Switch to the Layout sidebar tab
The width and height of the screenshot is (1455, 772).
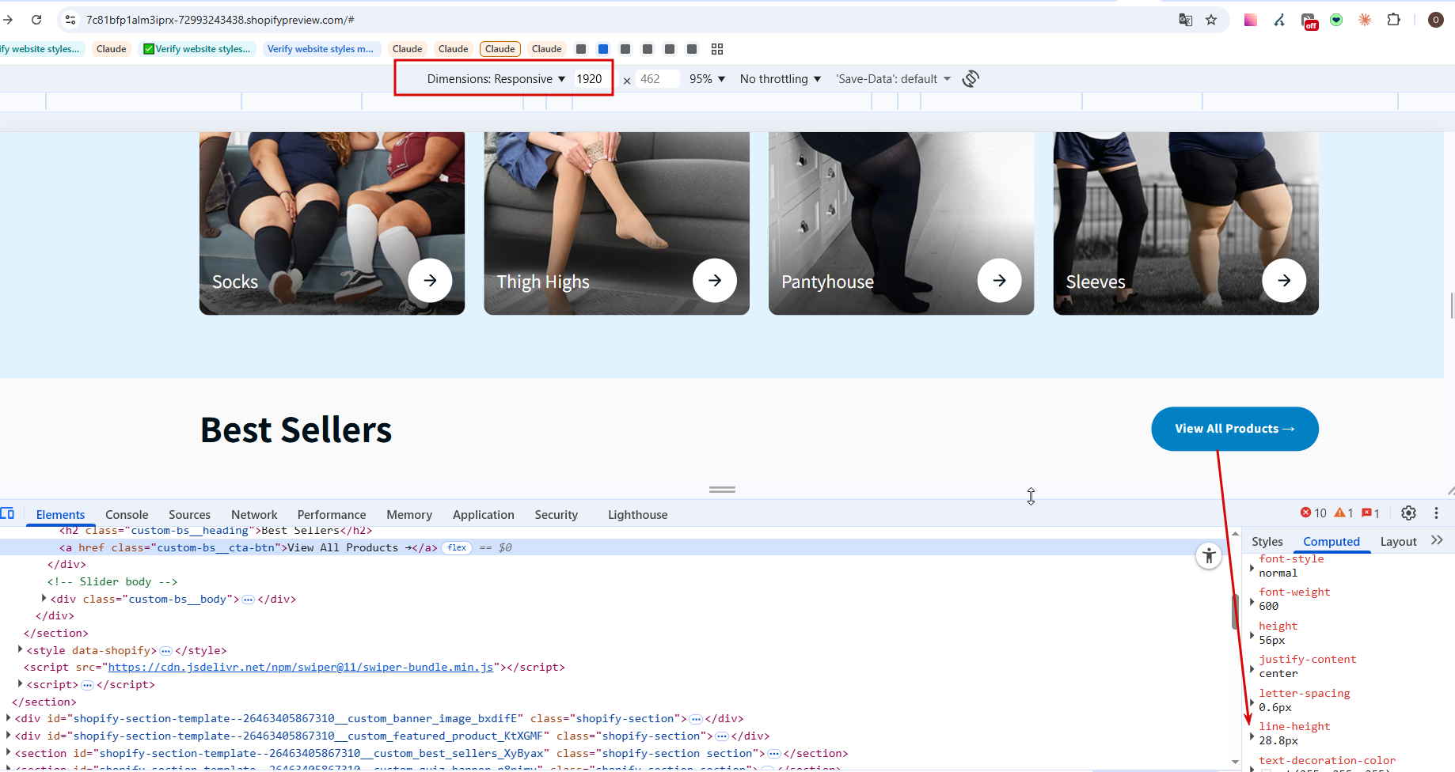[x=1398, y=542]
